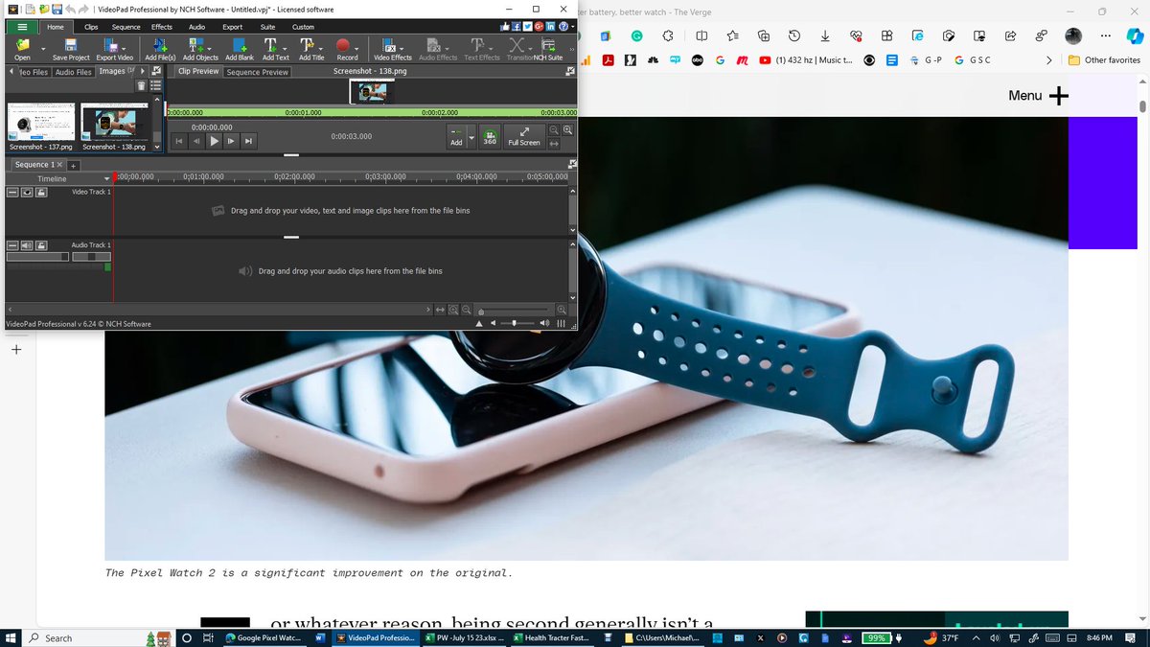Click the thumbs-up like icon in VideoPad

point(504,27)
